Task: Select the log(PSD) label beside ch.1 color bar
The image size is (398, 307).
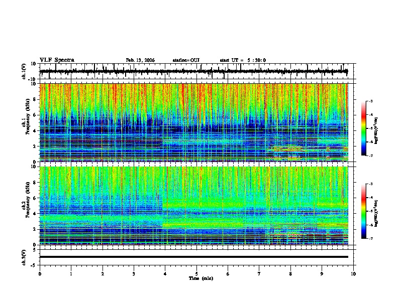Action: point(376,130)
